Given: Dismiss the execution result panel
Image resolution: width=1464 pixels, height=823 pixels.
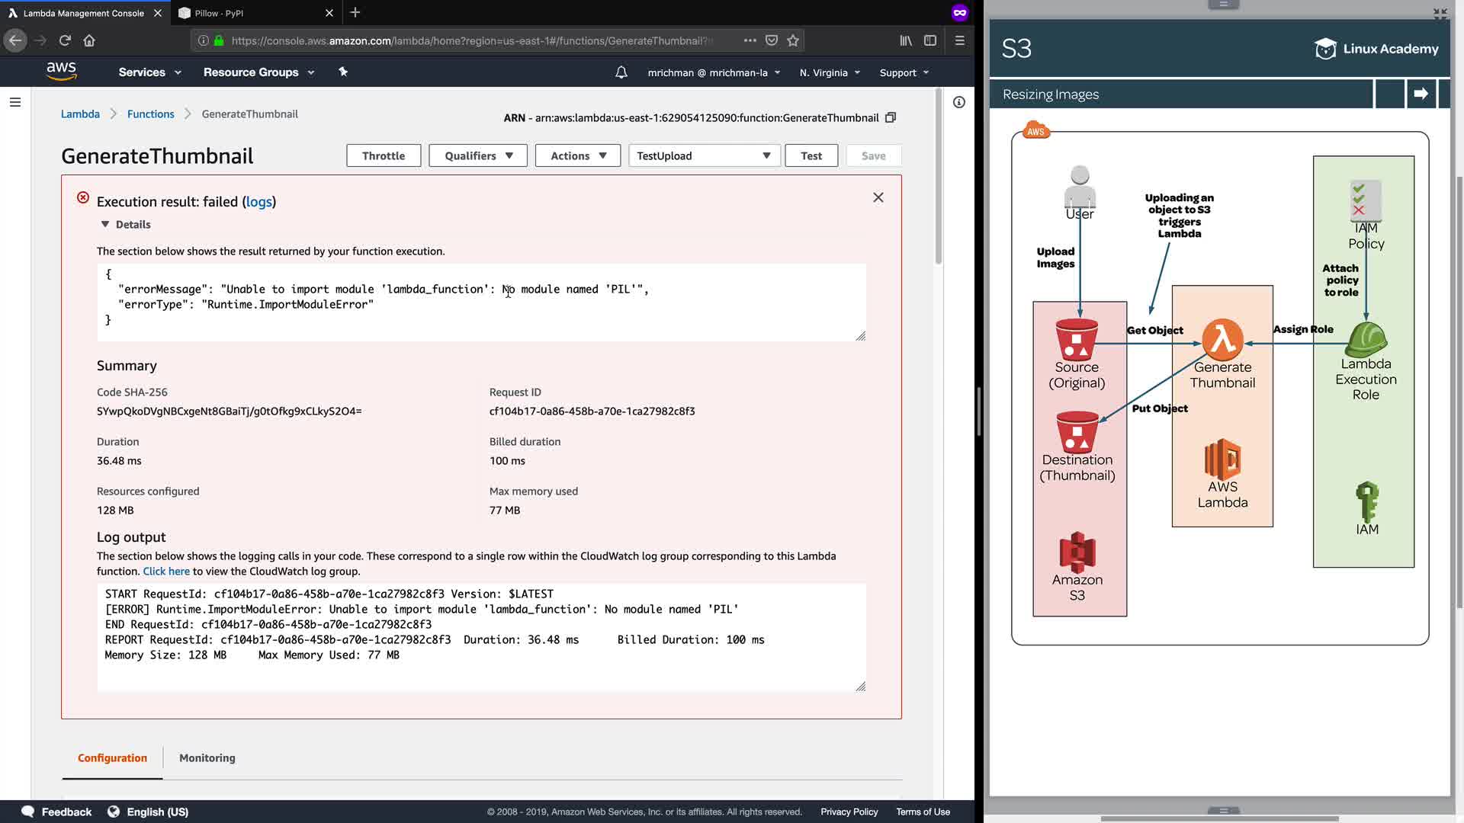Looking at the screenshot, I should (878, 197).
